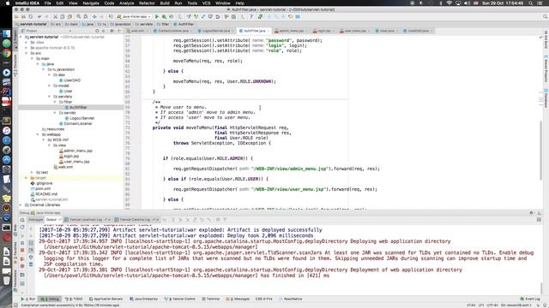Hide the Debug tool window panel
The image size is (549, 308).
tap(540, 213)
